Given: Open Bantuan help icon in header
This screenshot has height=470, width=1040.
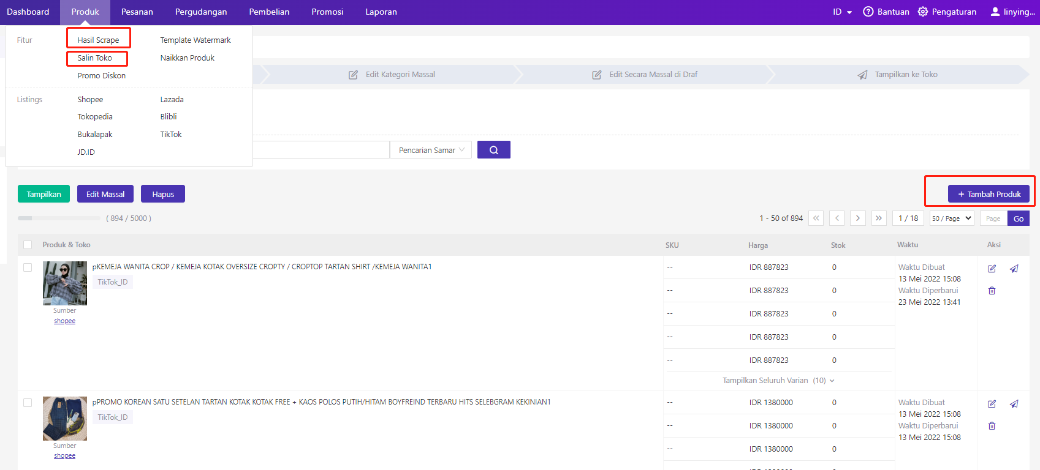Looking at the screenshot, I should [868, 12].
